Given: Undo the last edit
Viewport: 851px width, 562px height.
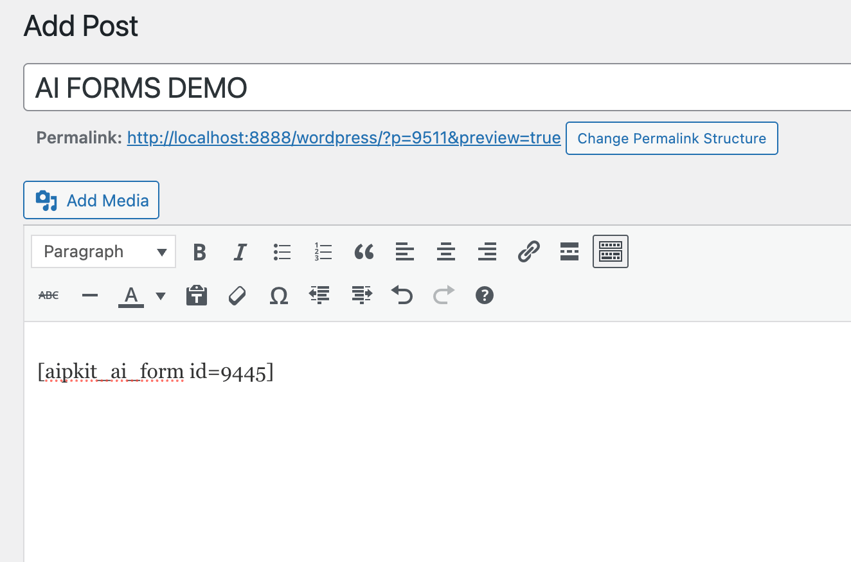Looking at the screenshot, I should pos(402,296).
